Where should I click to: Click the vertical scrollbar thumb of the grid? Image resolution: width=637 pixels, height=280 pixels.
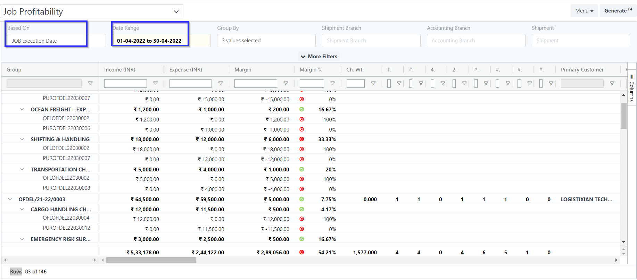pos(623,116)
